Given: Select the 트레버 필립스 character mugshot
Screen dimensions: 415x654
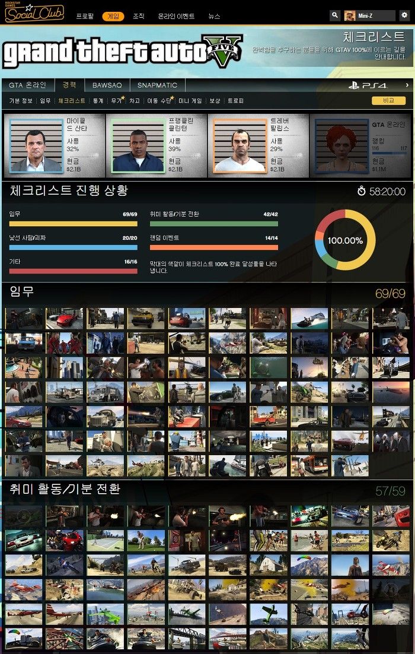Looking at the screenshot, I should pos(240,146).
